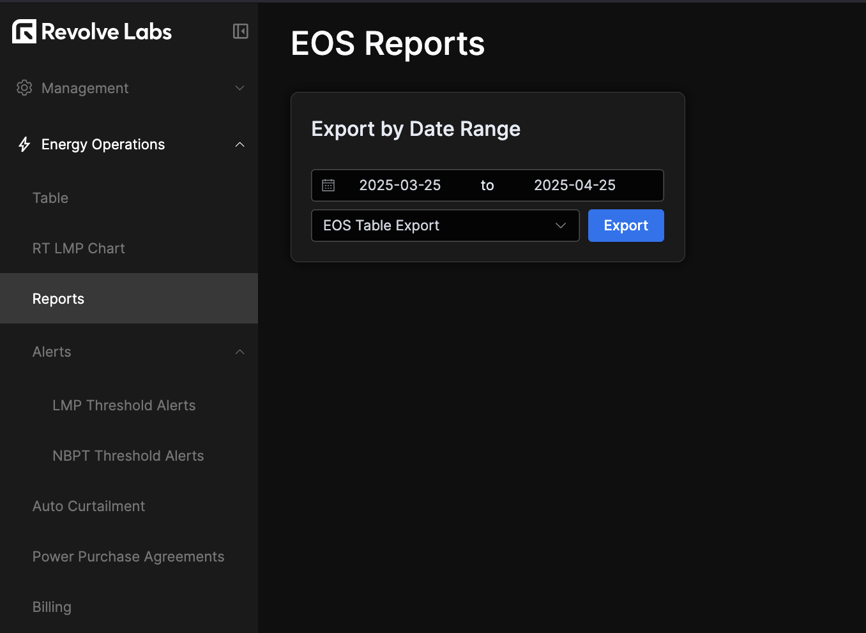Click the Reports icon in the navigation
The width and height of the screenshot is (866, 633).
pyautogui.click(x=58, y=298)
